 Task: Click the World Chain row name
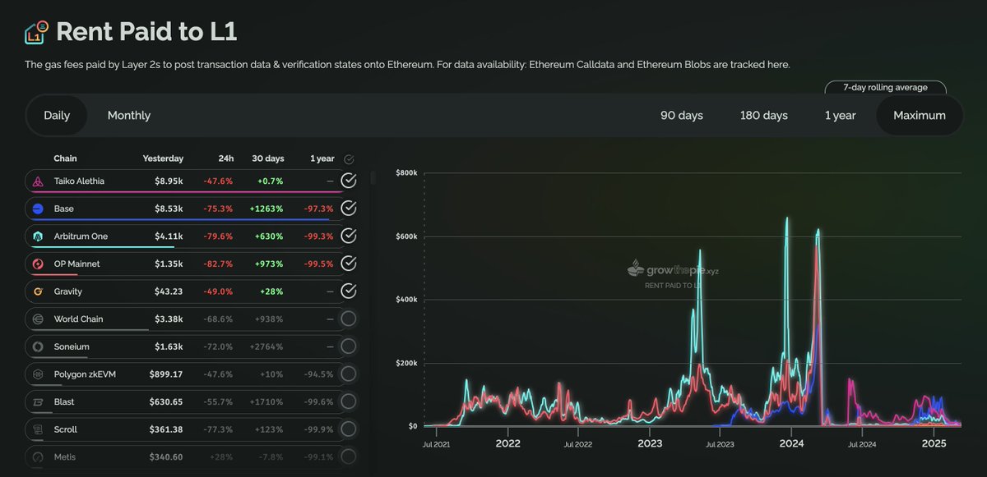(79, 319)
